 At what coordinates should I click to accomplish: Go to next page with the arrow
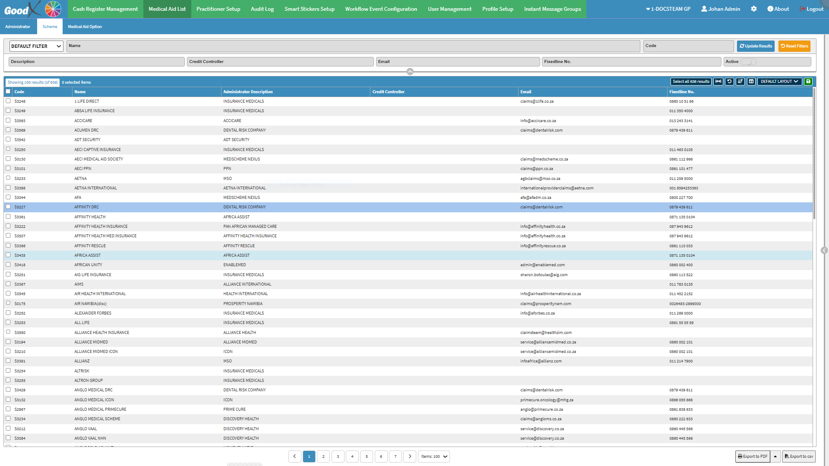(x=410, y=457)
